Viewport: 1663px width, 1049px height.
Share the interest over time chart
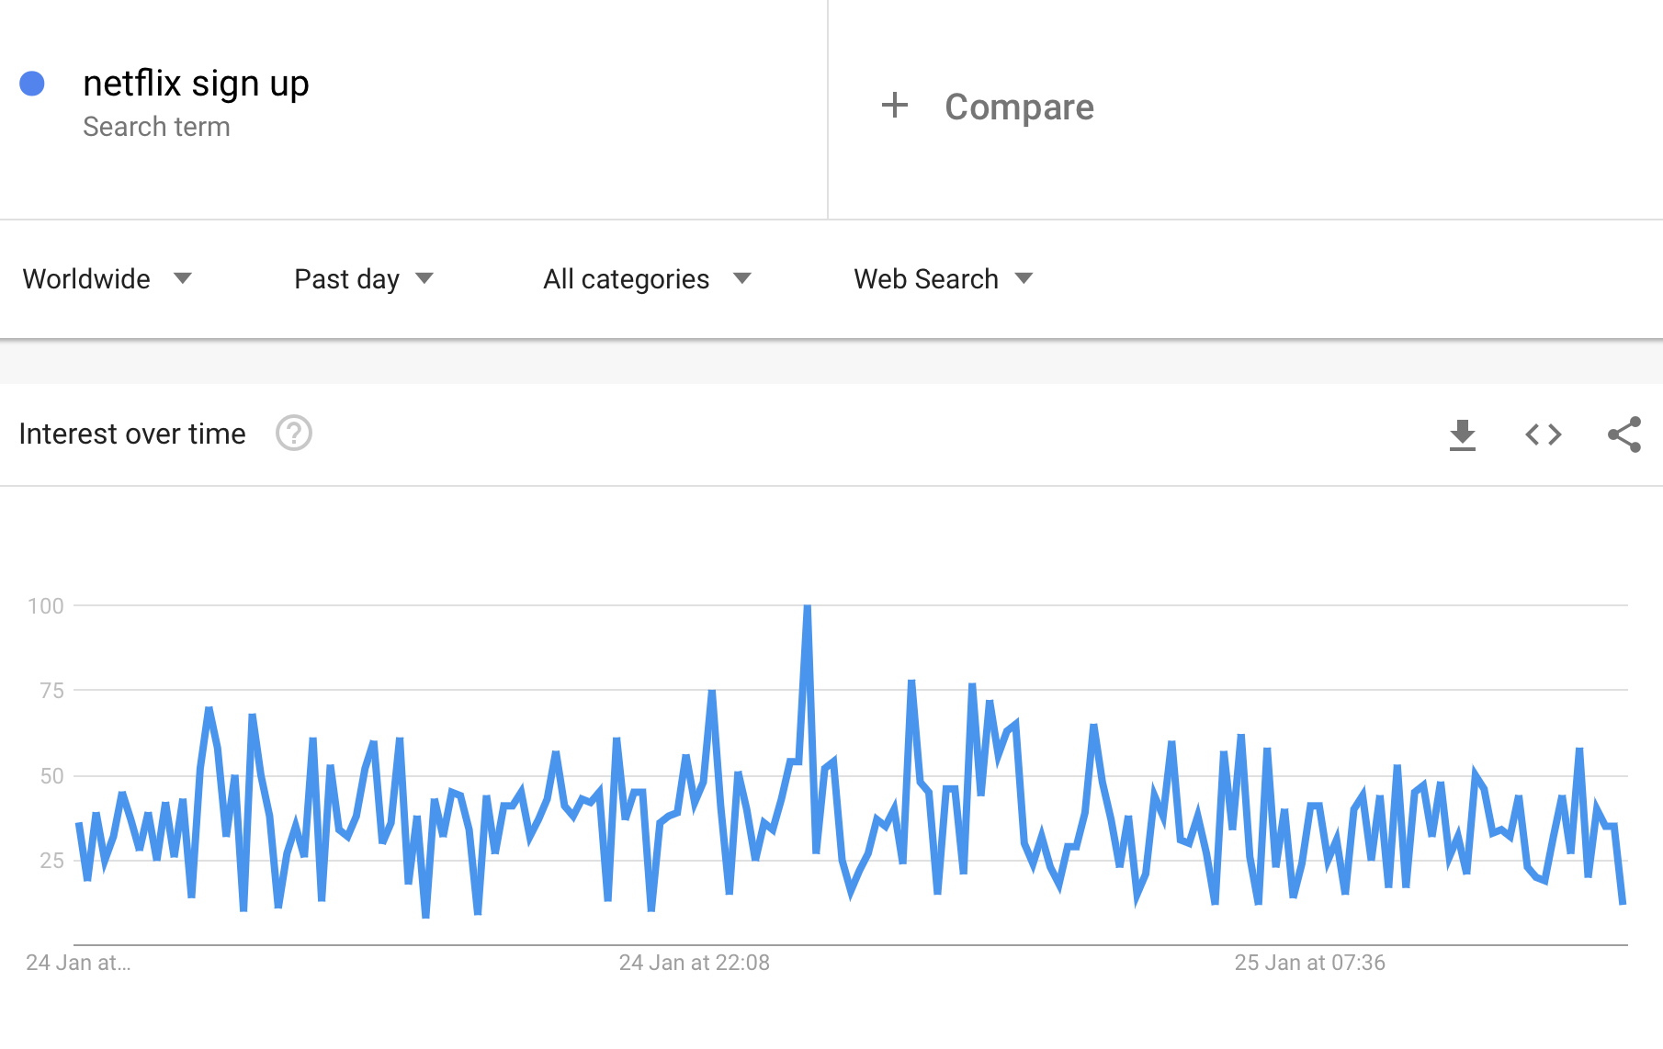pyautogui.click(x=1624, y=434)
